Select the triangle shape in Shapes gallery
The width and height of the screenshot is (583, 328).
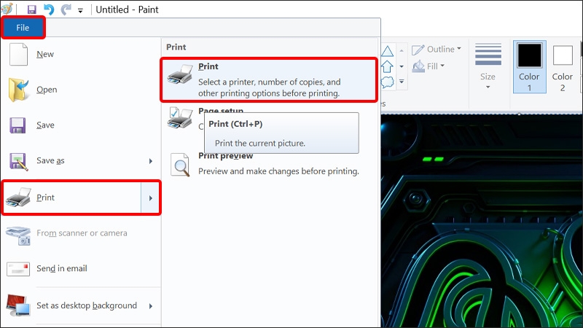[387, 51]
